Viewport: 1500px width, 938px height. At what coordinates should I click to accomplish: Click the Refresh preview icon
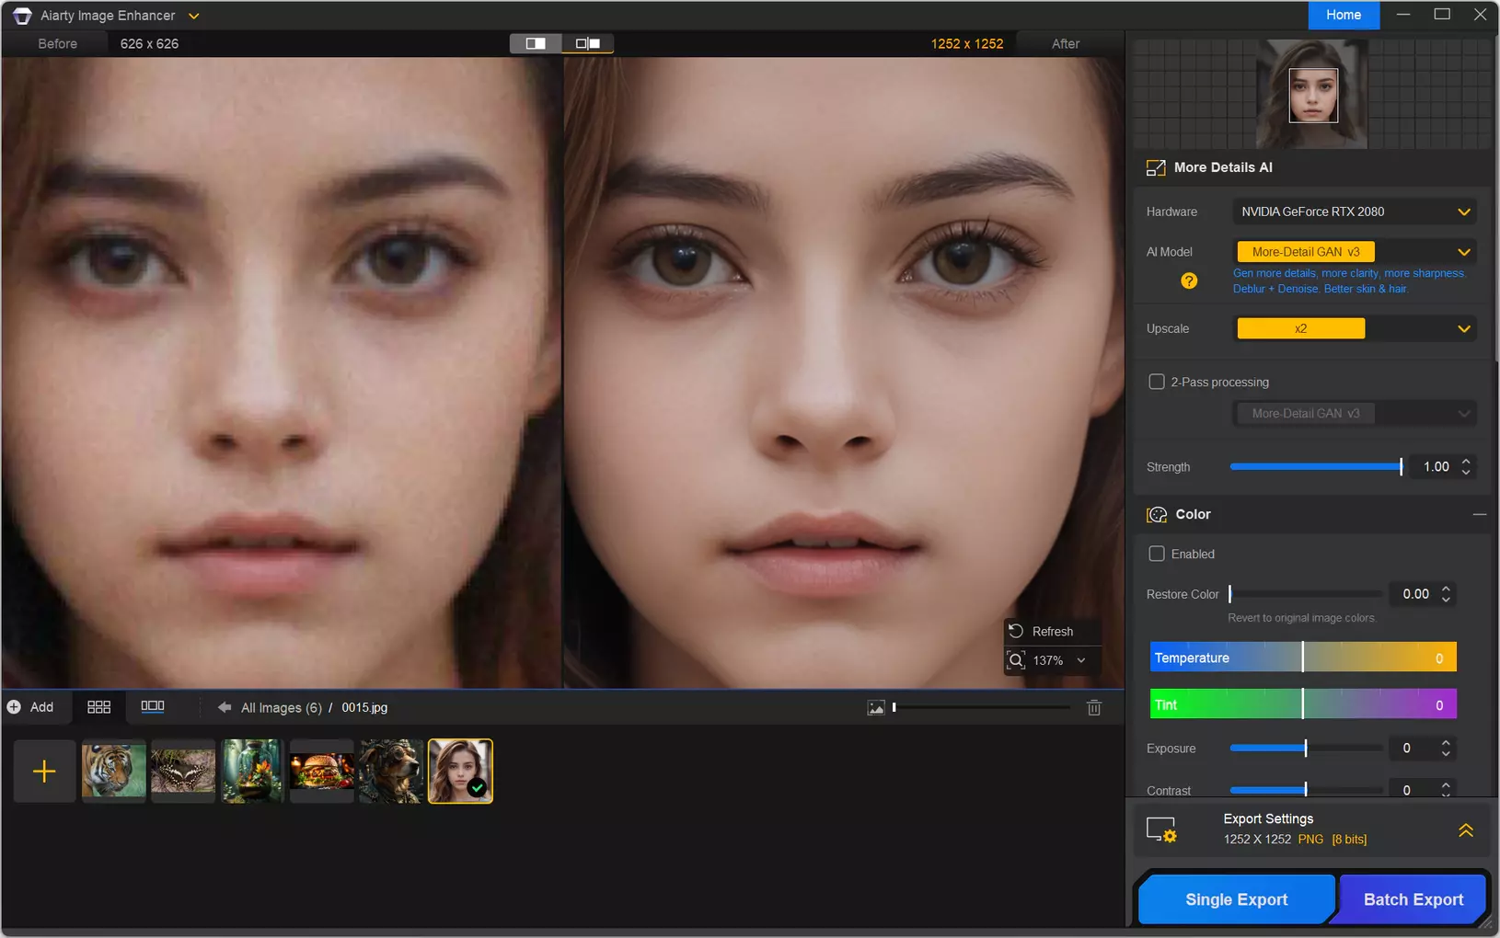tap(1016, 631)
